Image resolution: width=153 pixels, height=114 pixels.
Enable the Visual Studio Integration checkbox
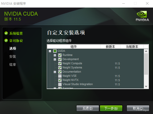pos(60,84)
